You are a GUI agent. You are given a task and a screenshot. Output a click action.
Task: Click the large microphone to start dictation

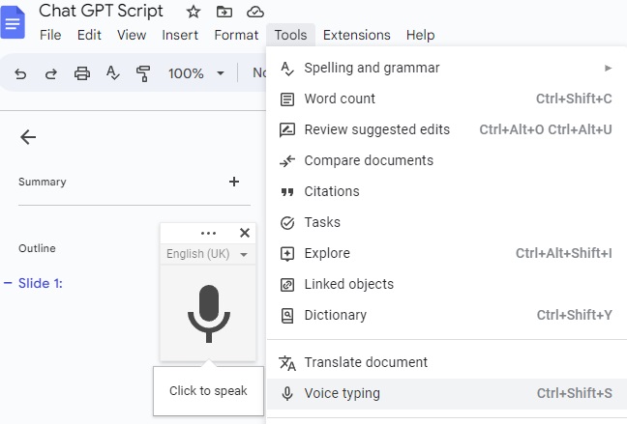point(208,313)
